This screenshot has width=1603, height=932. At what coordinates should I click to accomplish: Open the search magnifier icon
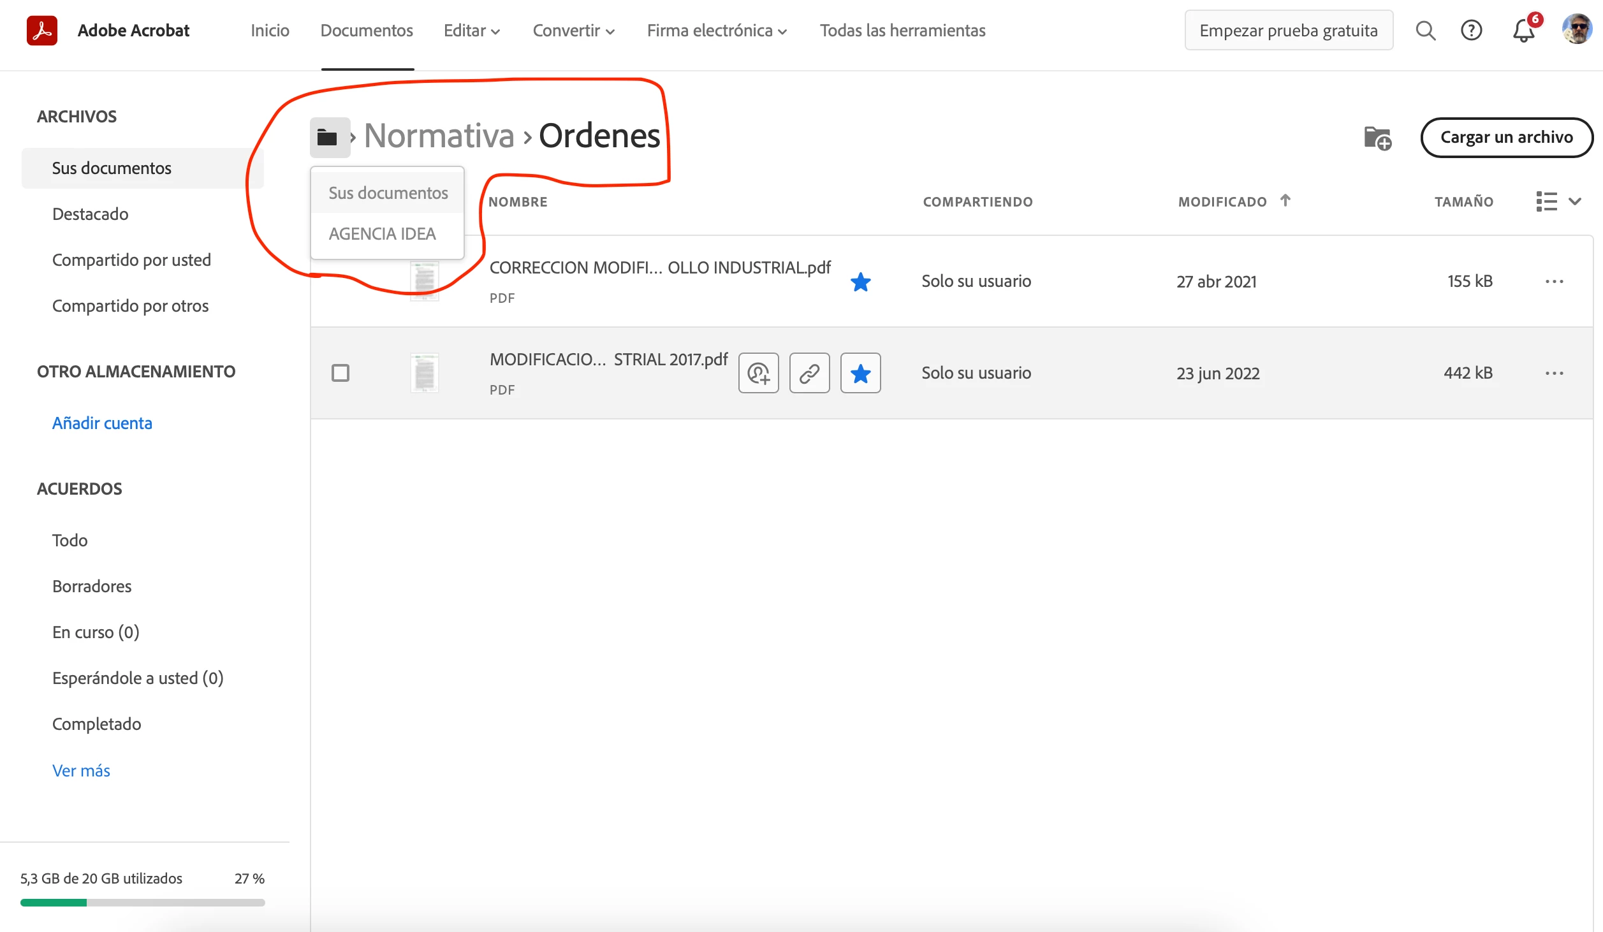[x=1425, y=31]
